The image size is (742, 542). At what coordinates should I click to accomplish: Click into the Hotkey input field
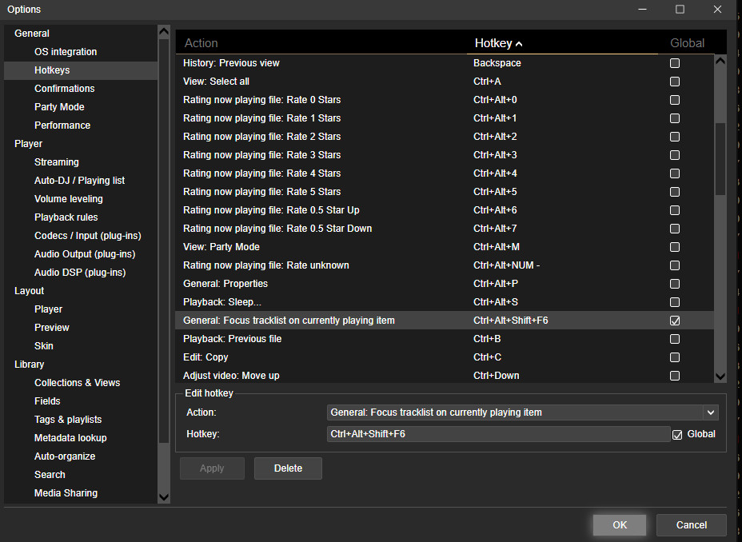(499, 434)
